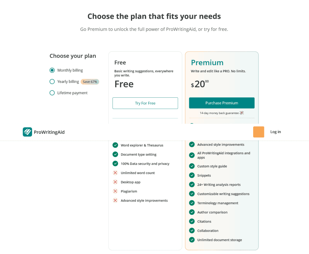Viewport: 309px width, 254px height.
Task: Switch to the Lifetime payment option
Action: (x=52, y=93)
